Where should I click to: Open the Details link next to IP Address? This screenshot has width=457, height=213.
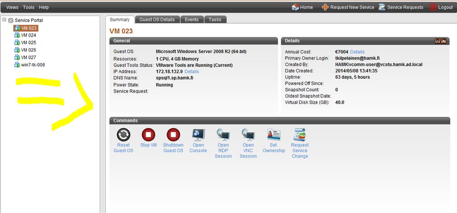[192, 72]
